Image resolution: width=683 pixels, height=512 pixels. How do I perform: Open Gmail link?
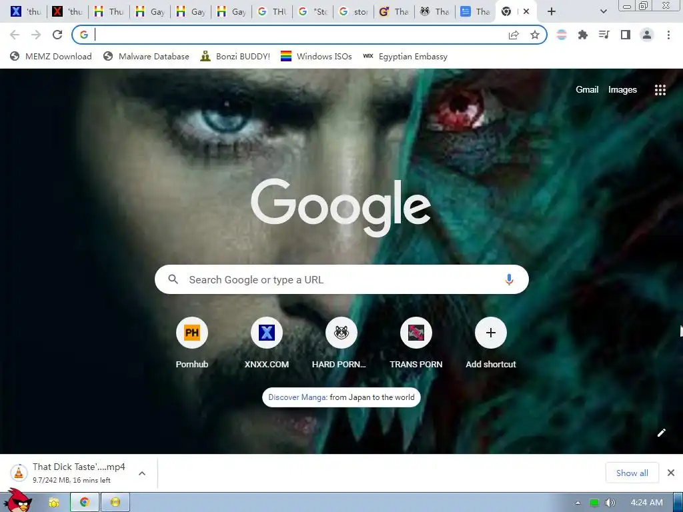[x=587, y=90]
